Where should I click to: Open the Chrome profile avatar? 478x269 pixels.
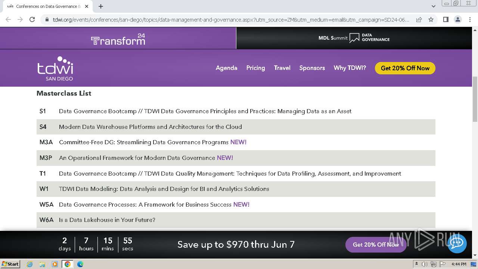pos(457,19)
